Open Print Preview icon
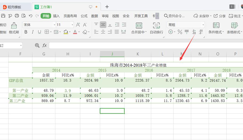243x140 pixels. click(24, 16)
